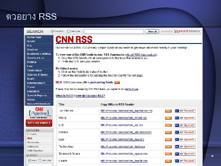Open cnn_tech.rss feed URL

click(x=123, y=147)
